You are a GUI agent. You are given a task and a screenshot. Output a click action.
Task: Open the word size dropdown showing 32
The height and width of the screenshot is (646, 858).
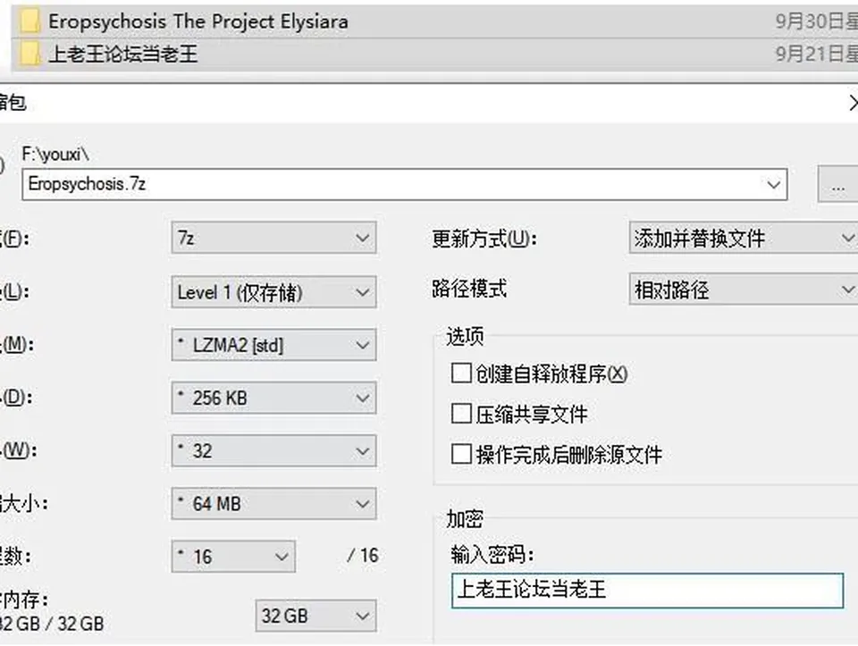pos(273,450)
